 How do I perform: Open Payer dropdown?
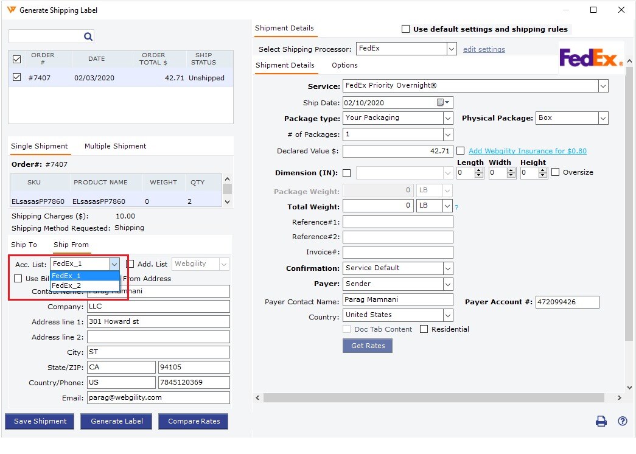pos(448,284)
